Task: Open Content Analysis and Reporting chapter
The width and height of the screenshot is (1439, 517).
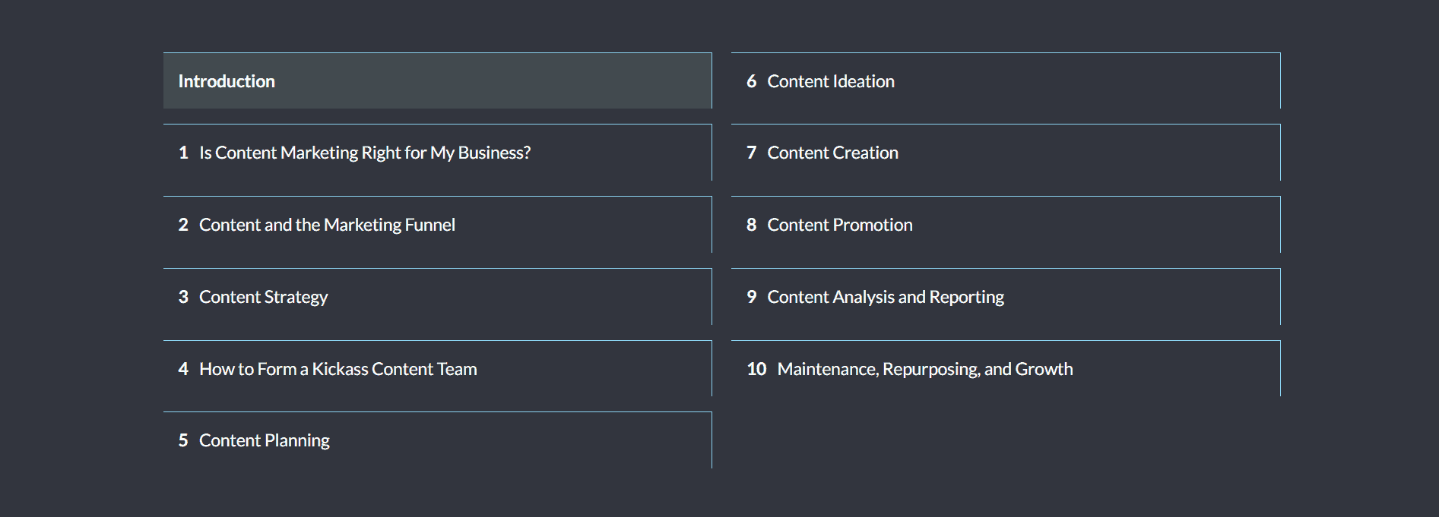Action: pyautogui.click(x=1006, y=297)
